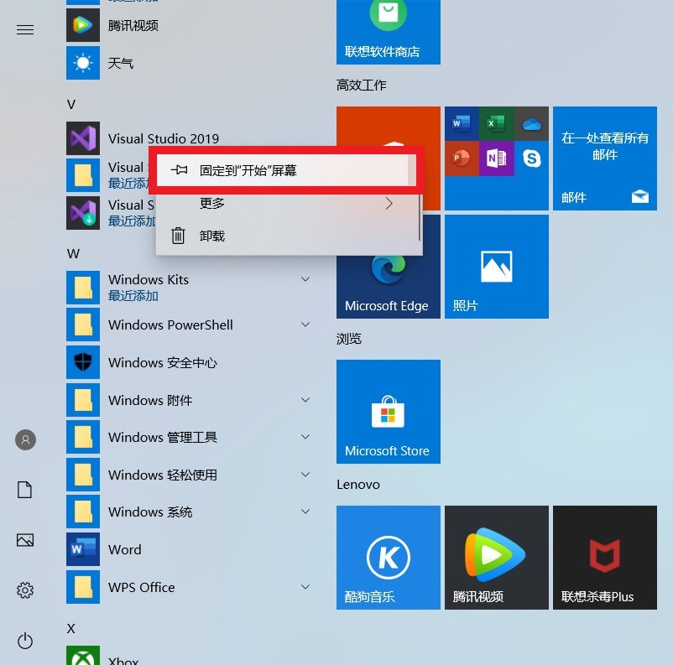
Task: Click the Skype icon in Office tile
Action: [x=531, y=158]
